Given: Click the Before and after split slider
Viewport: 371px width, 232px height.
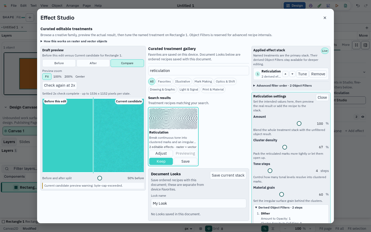Looking at the screenshot, I should pyautogui.click(x=100, y=178).
